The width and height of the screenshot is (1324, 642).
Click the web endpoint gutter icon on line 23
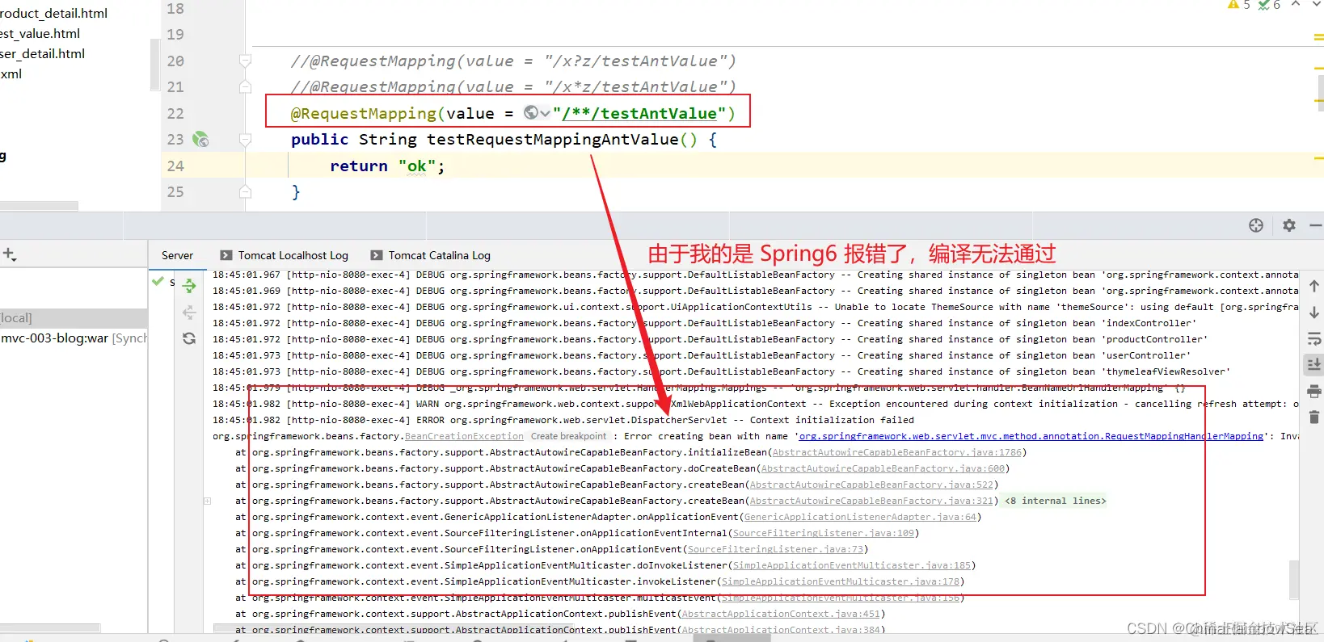(x=200, y=140)
